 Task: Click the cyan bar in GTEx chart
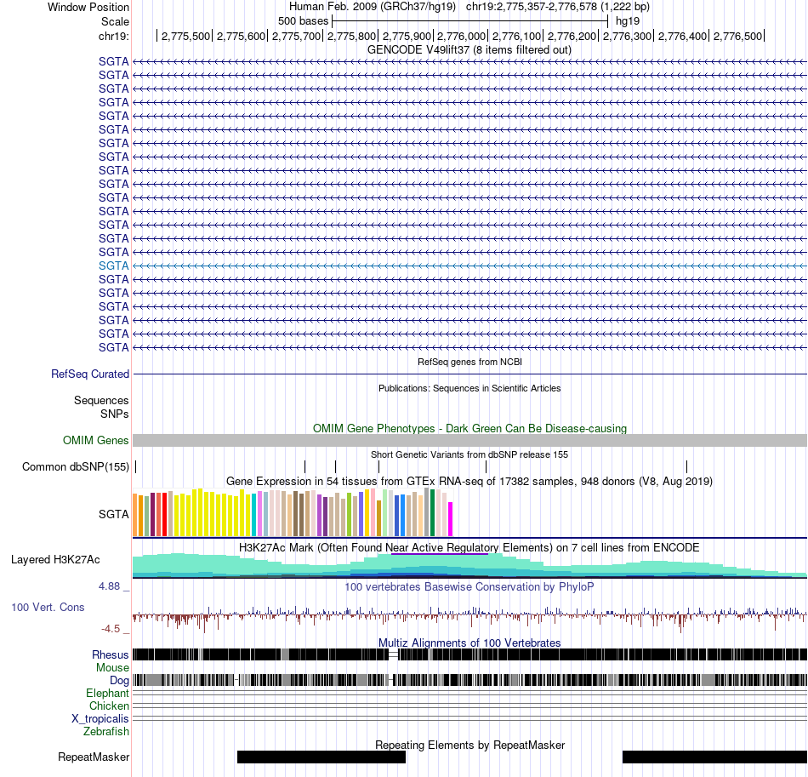click(x=254, y=516)
